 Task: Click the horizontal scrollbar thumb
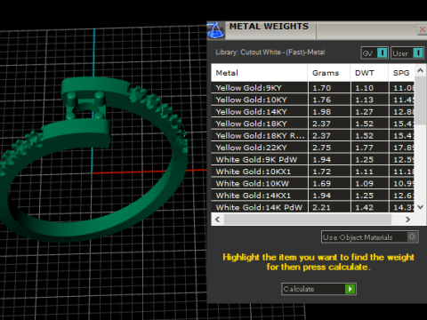[x=308, y=220]
